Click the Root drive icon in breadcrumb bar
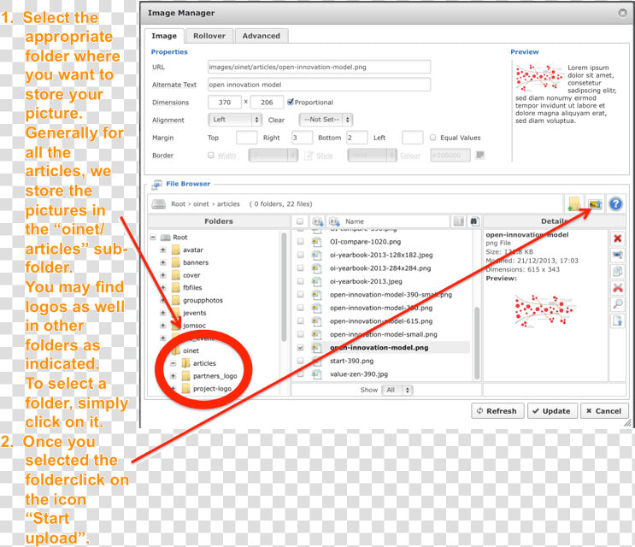635x547 pixels. click(x=158, y=204)
